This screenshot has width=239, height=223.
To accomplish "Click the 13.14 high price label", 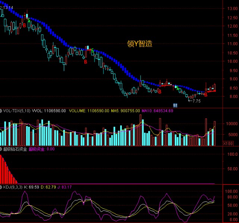I will pos(8,7).
